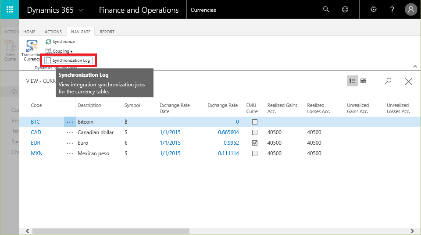Viewport: 421px width, 235px height.
Task: Click CAD exchange rate date 1/1/2015
Action: point(170,132)
